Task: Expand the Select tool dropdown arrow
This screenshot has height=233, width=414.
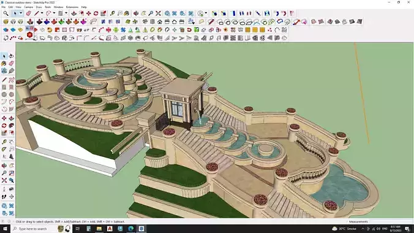Action: (21, 13)
